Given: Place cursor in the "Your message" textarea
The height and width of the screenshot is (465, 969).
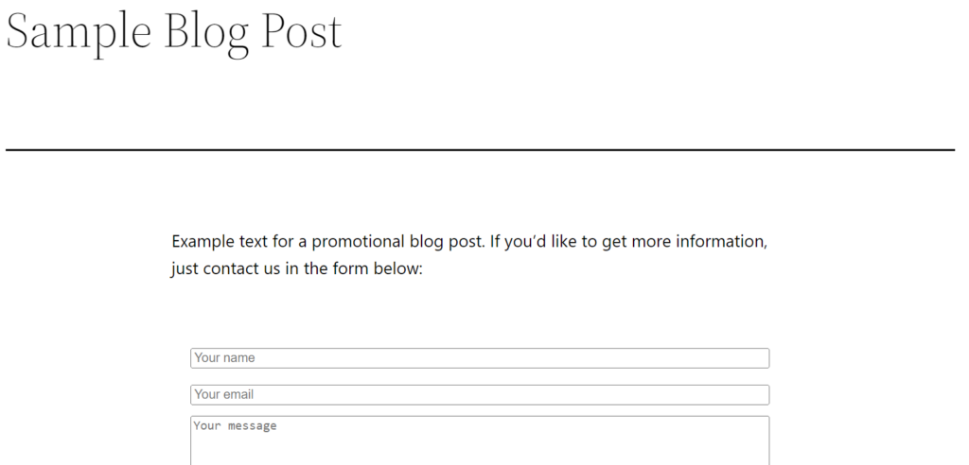Looking at the screenshot, I should click(479, 439).
